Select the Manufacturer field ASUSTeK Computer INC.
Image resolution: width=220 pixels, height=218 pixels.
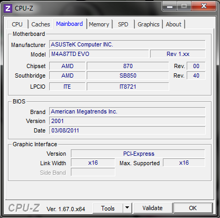coord(127,44)
